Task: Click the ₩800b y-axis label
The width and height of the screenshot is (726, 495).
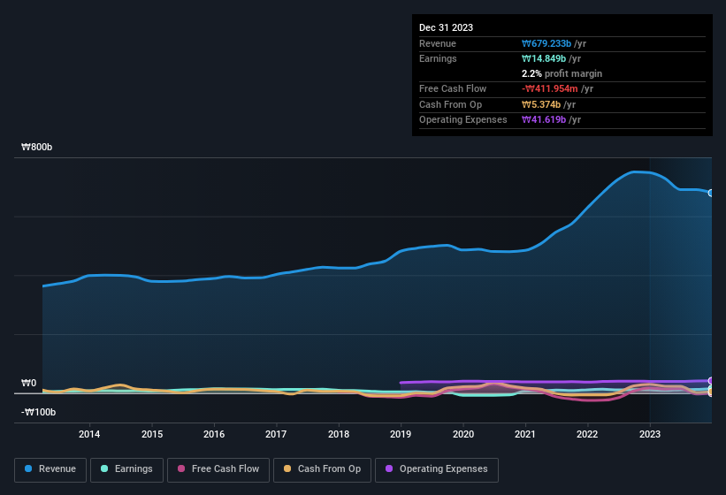Action: (x=36, y=147)
